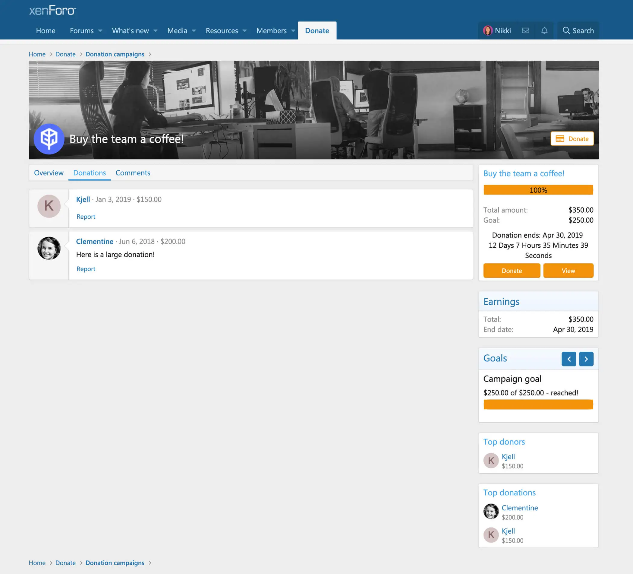Open Nikki's user account menu
This screenshot has width=633, height=574.
497,30
